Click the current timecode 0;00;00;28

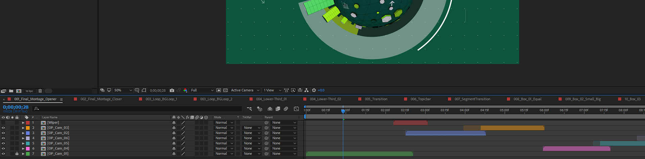16,107
